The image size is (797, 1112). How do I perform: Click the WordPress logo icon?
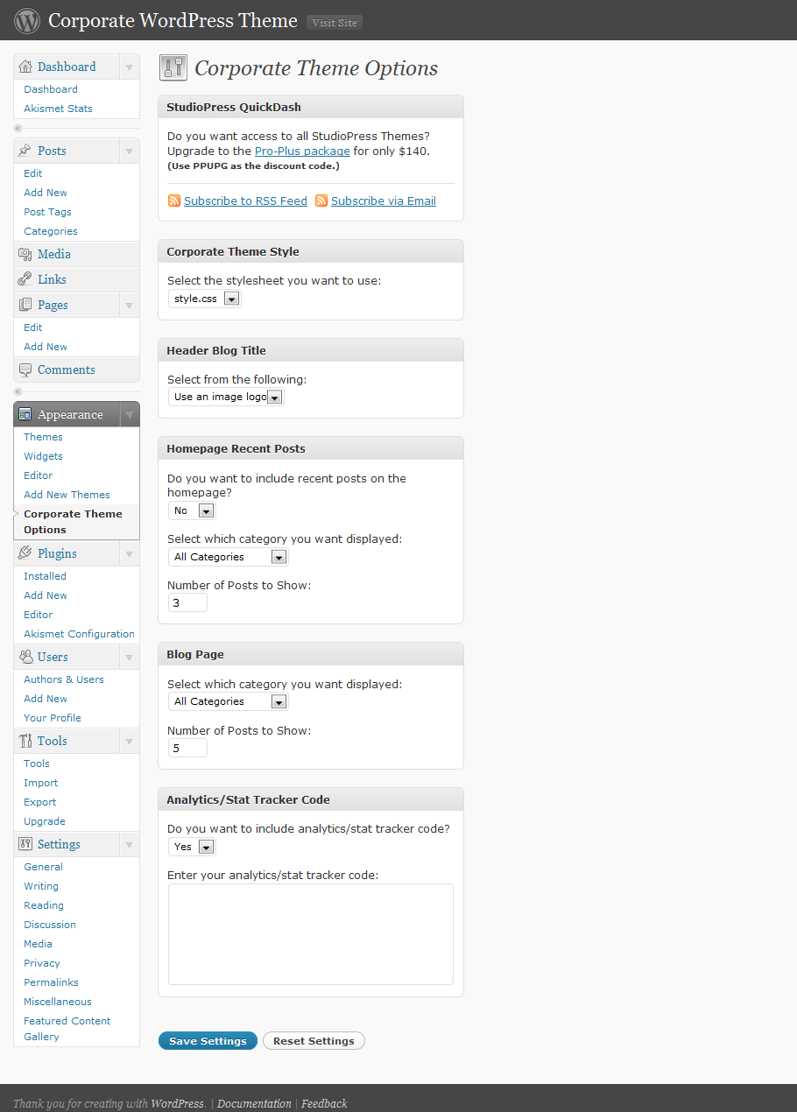point(27,20)
